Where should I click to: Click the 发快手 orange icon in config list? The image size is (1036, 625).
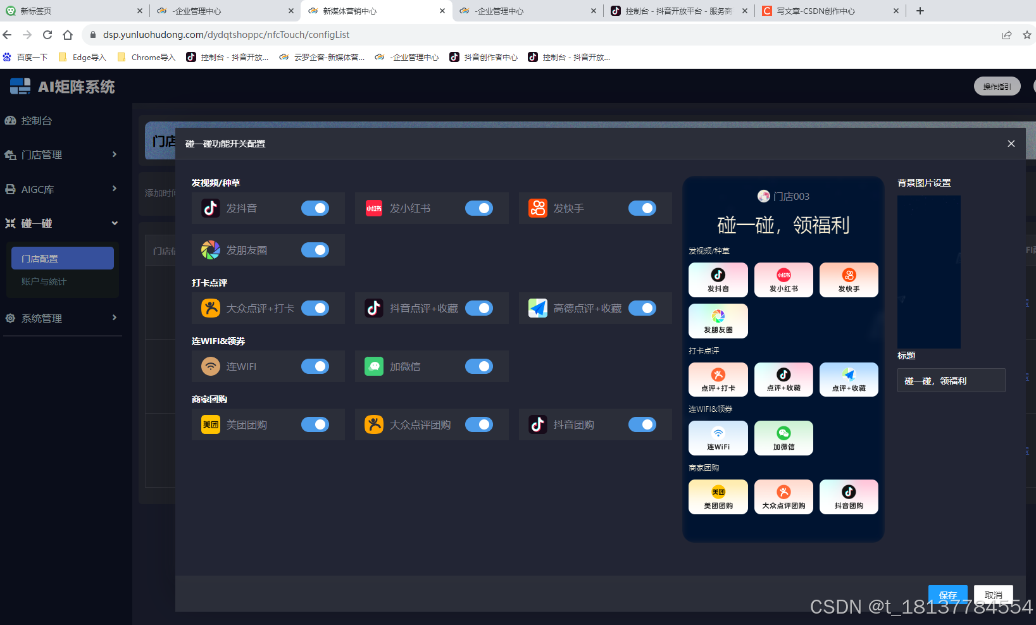click(x=538, y=208)
